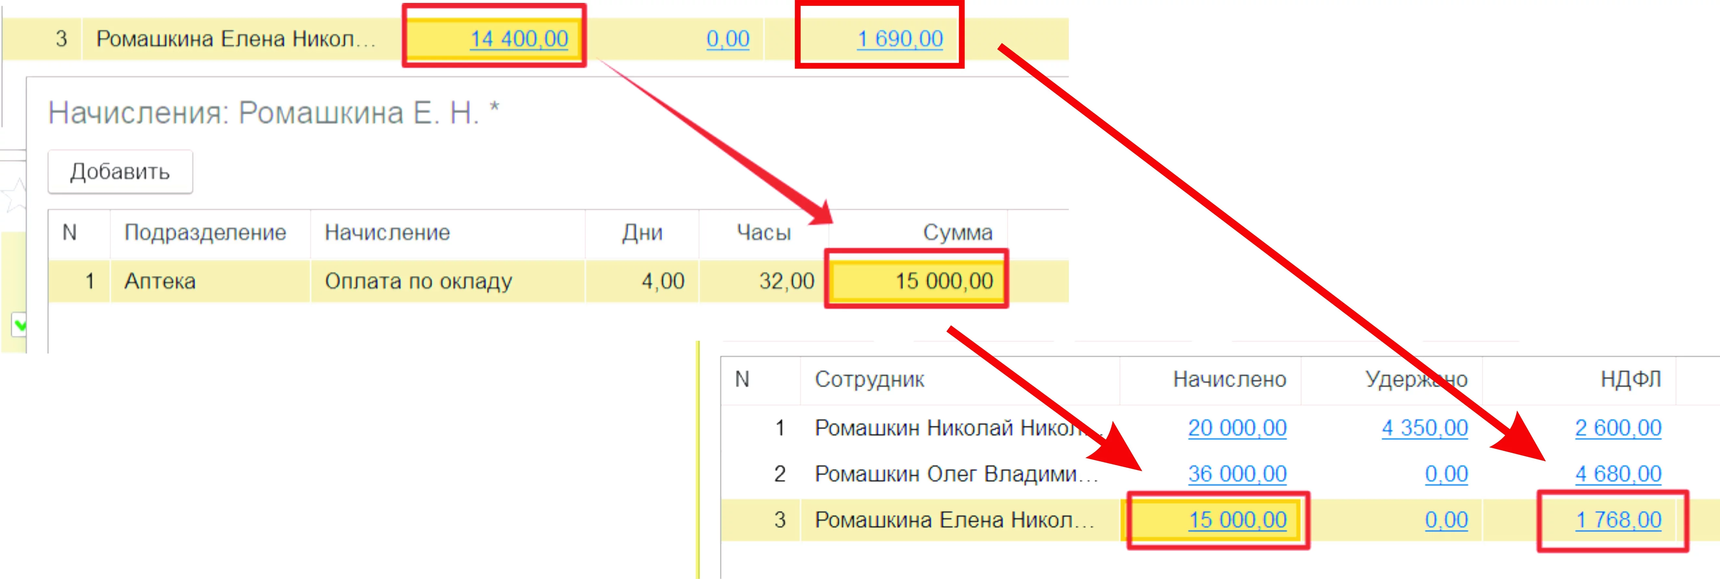Screen dimensions: 1720x579
Task: Open the 4 350,00 withheld link
Action: (1424, 427)
